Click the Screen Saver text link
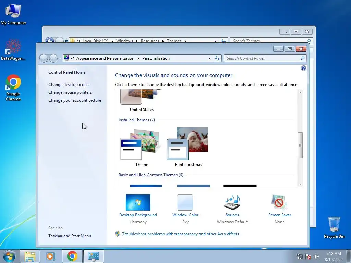This screenshot has width=351, height=263. tap(280, 215)
